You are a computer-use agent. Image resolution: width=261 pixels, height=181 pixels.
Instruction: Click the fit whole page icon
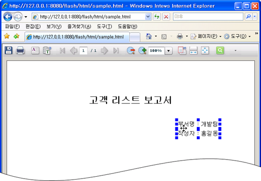[205, 50]
